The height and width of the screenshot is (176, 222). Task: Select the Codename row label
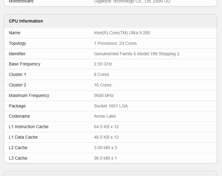tap(19, 116)
